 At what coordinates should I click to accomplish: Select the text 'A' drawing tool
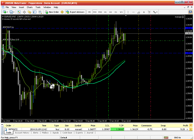click(x=144, y=12)
